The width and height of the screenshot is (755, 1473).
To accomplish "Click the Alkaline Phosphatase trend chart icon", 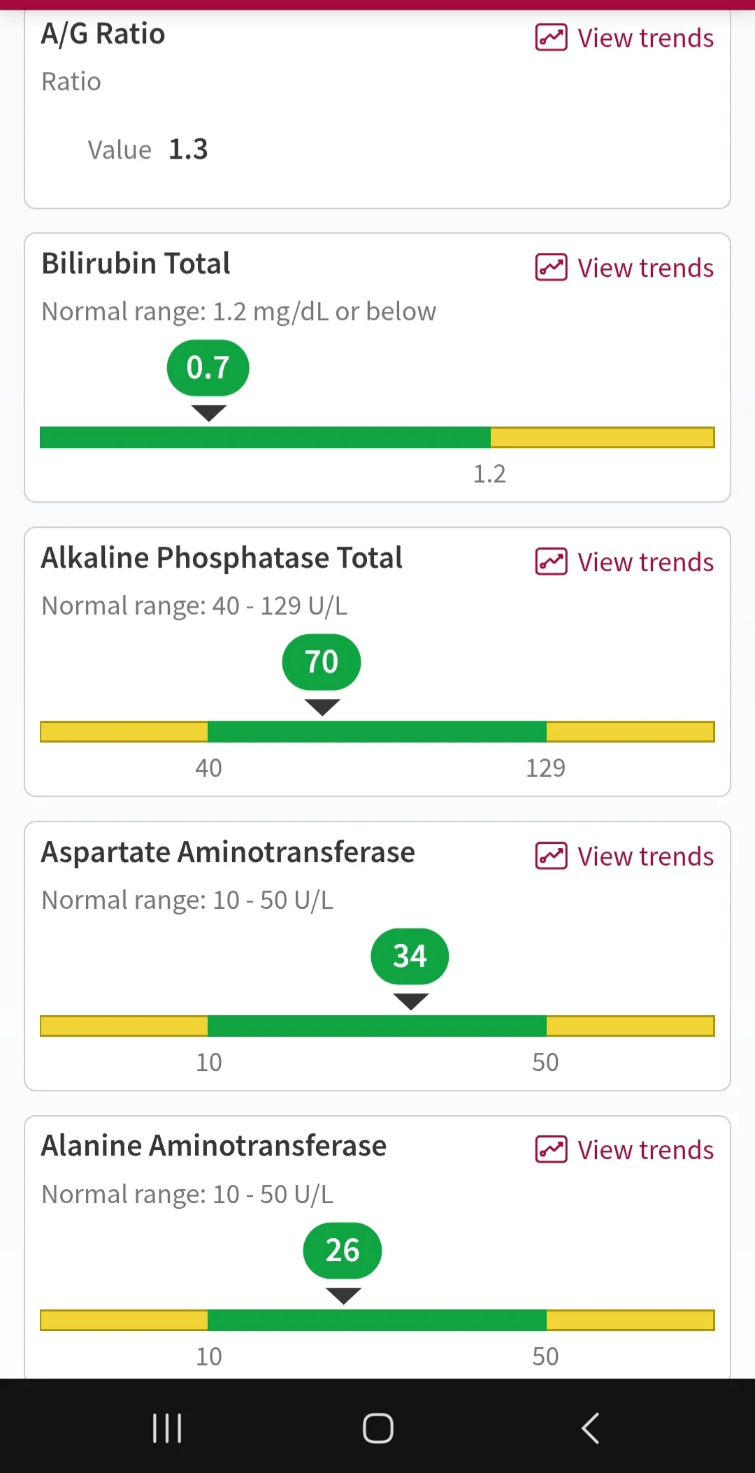I will pos(551,562).
